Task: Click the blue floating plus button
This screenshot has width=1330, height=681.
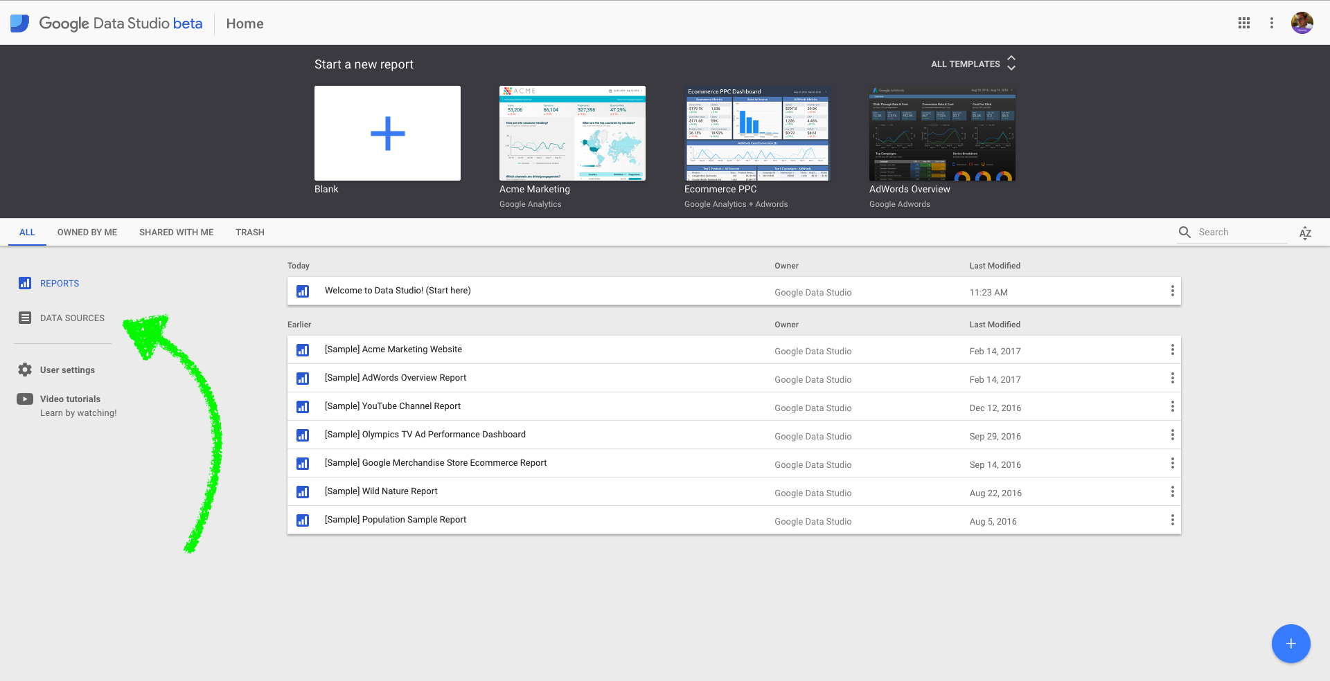Action: point(1291,644)
